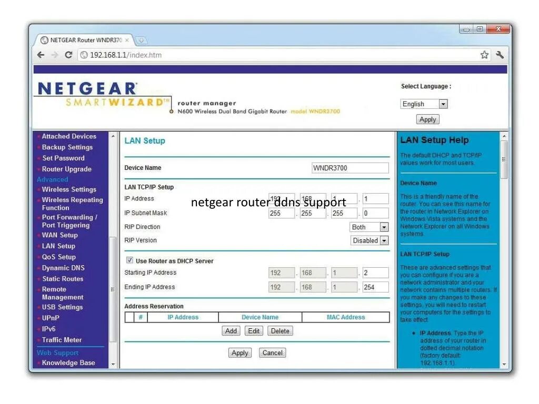Open the RIP Direction dropdown
The height and width of the screenshot is (404, 539).
pyautogui.click(x=369, y=227)
